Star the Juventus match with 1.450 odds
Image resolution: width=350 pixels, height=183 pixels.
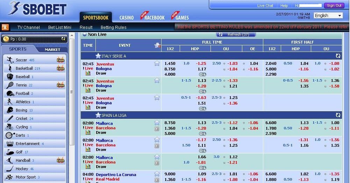coord(157,63)
